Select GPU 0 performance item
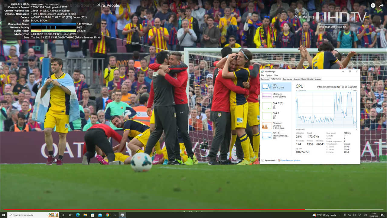This screenshot has width=387, height=218. pyautogui.click(x=276, y=135)
